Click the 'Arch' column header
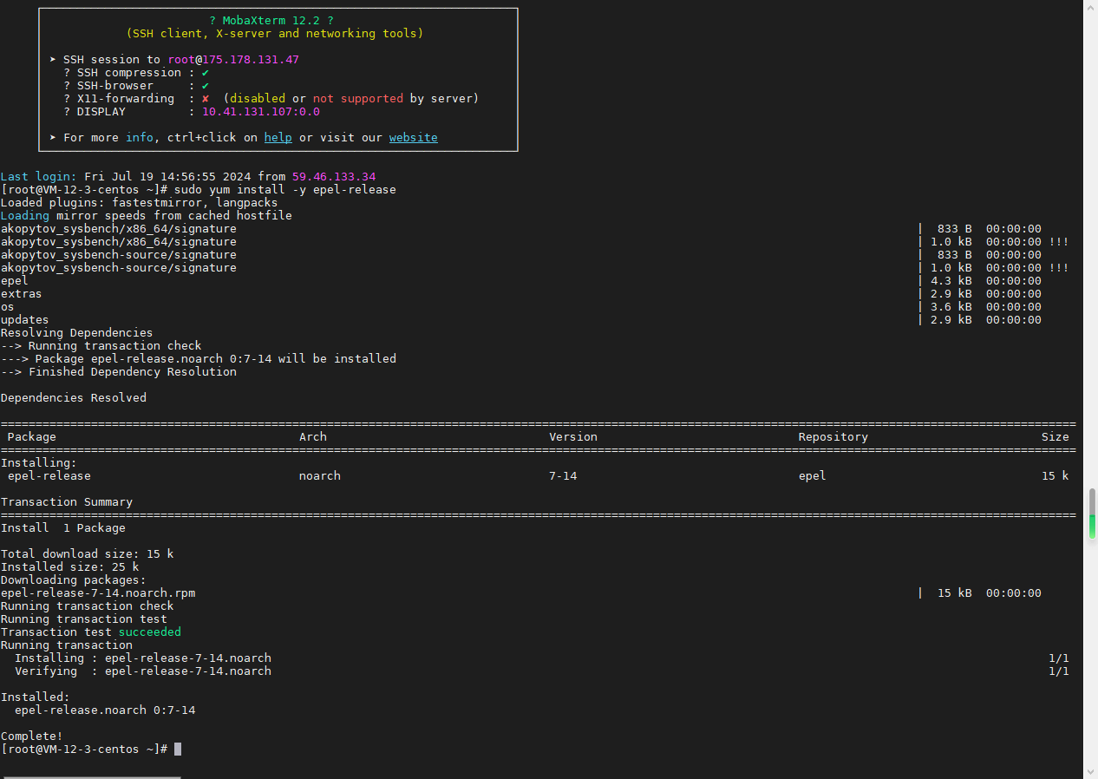 313,437
